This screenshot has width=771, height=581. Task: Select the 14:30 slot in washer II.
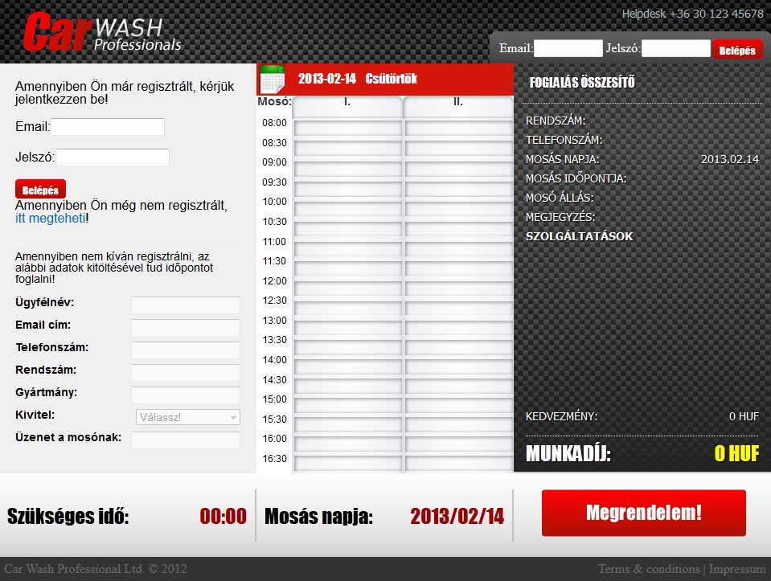[x=458, y=386]
